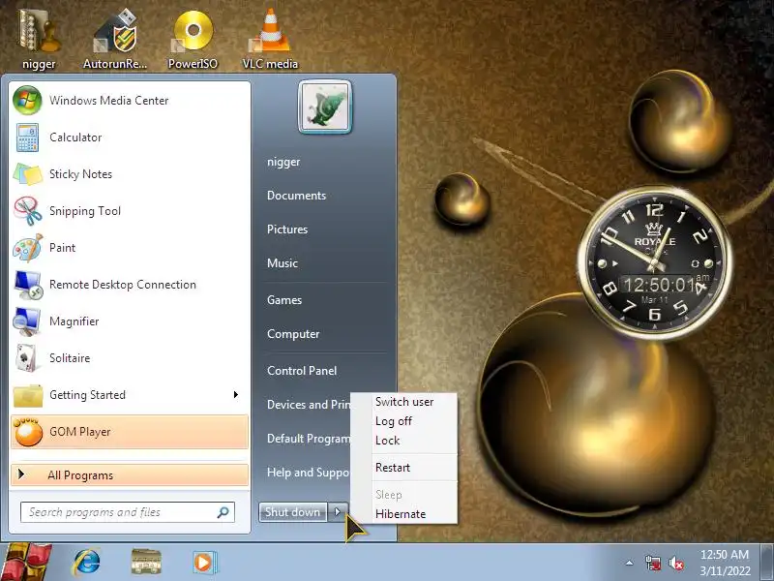Screen dimensions: 774x581
Task: Open the Documents link
Action: click(297, 196)
